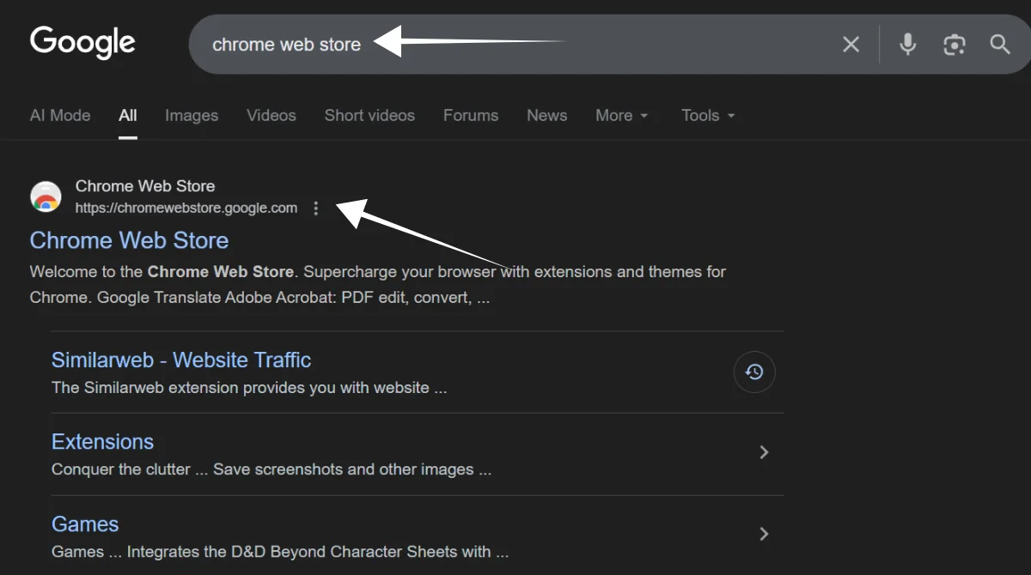
Task: Click the Google logo
Action: [x=82, y=43]
